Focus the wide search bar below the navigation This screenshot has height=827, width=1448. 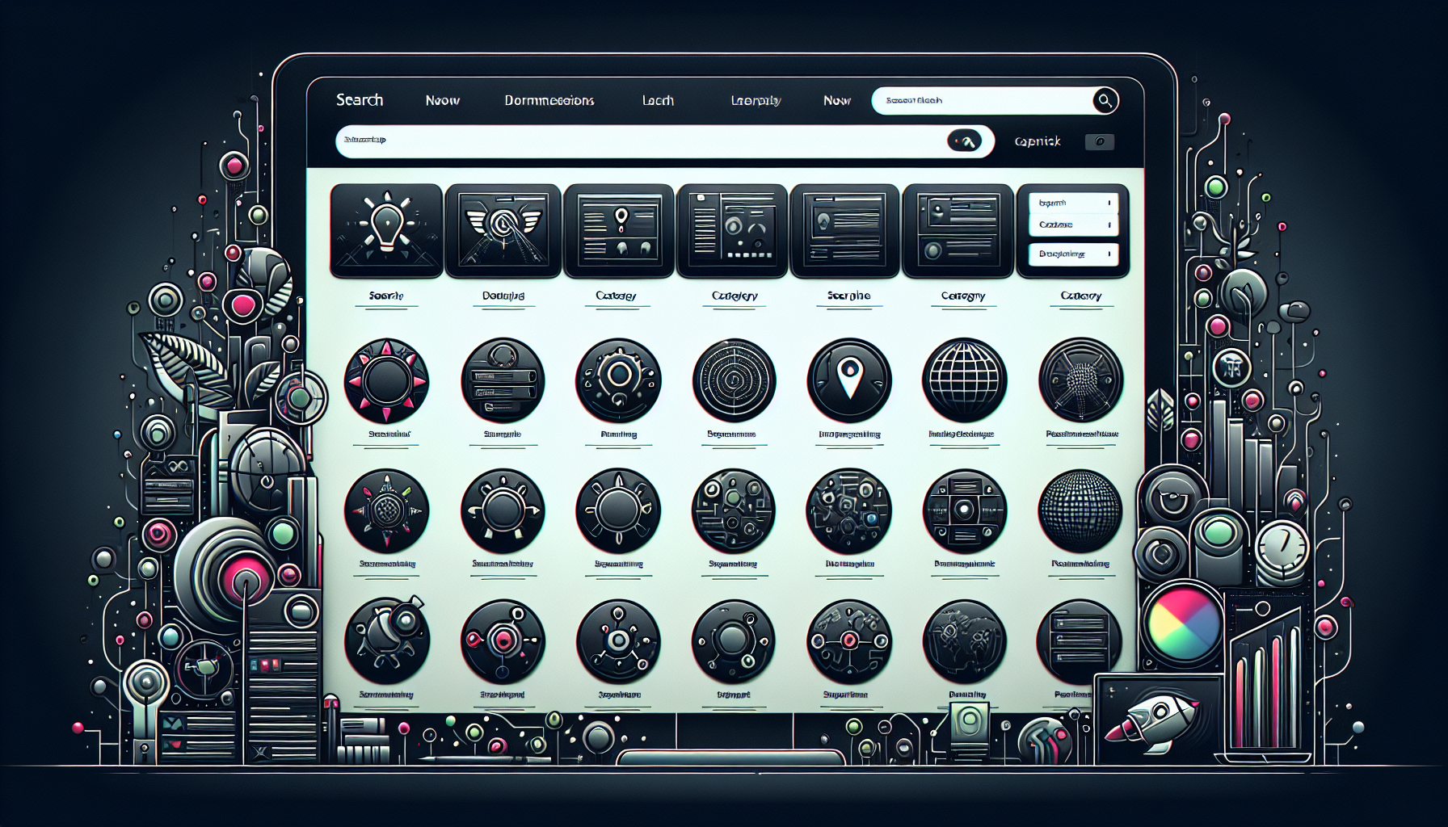coord(664,141)
